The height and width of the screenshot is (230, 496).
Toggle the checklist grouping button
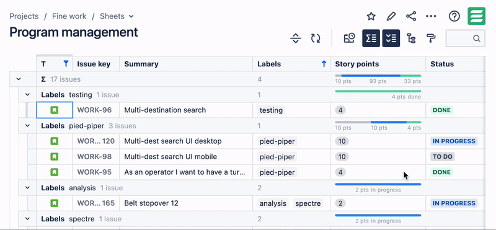coord(391,38)
